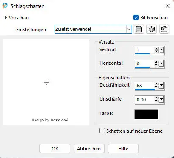Image resolution: width=174 pixels, height=158 pixels.
Task: Decrease Unschärfe value with down arrow
Action: coord(156,101)
